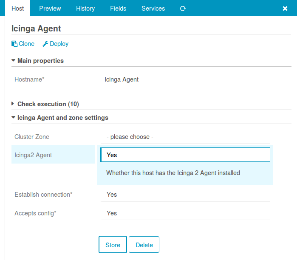Click the Clone link
This screenshot has height=260, width=297.
coord(23,44)
